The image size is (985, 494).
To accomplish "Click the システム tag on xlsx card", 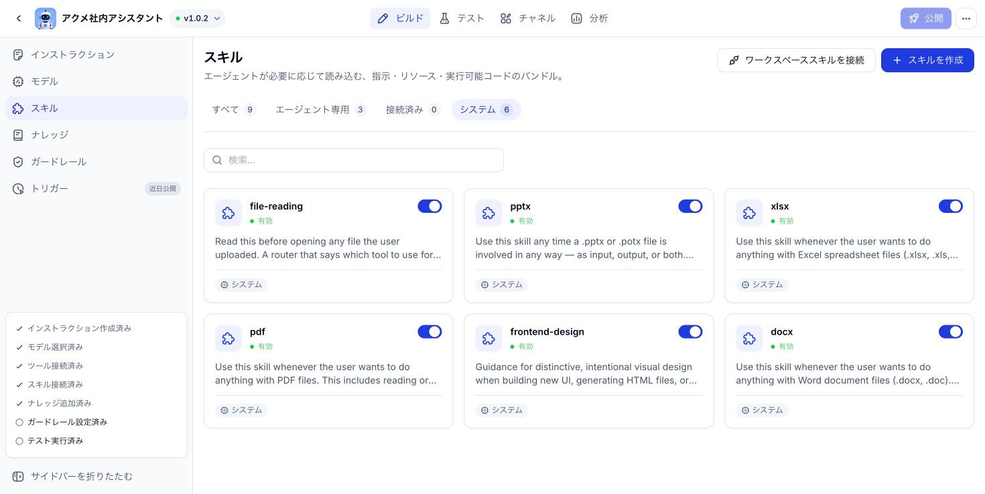I will tap(762, 284).
